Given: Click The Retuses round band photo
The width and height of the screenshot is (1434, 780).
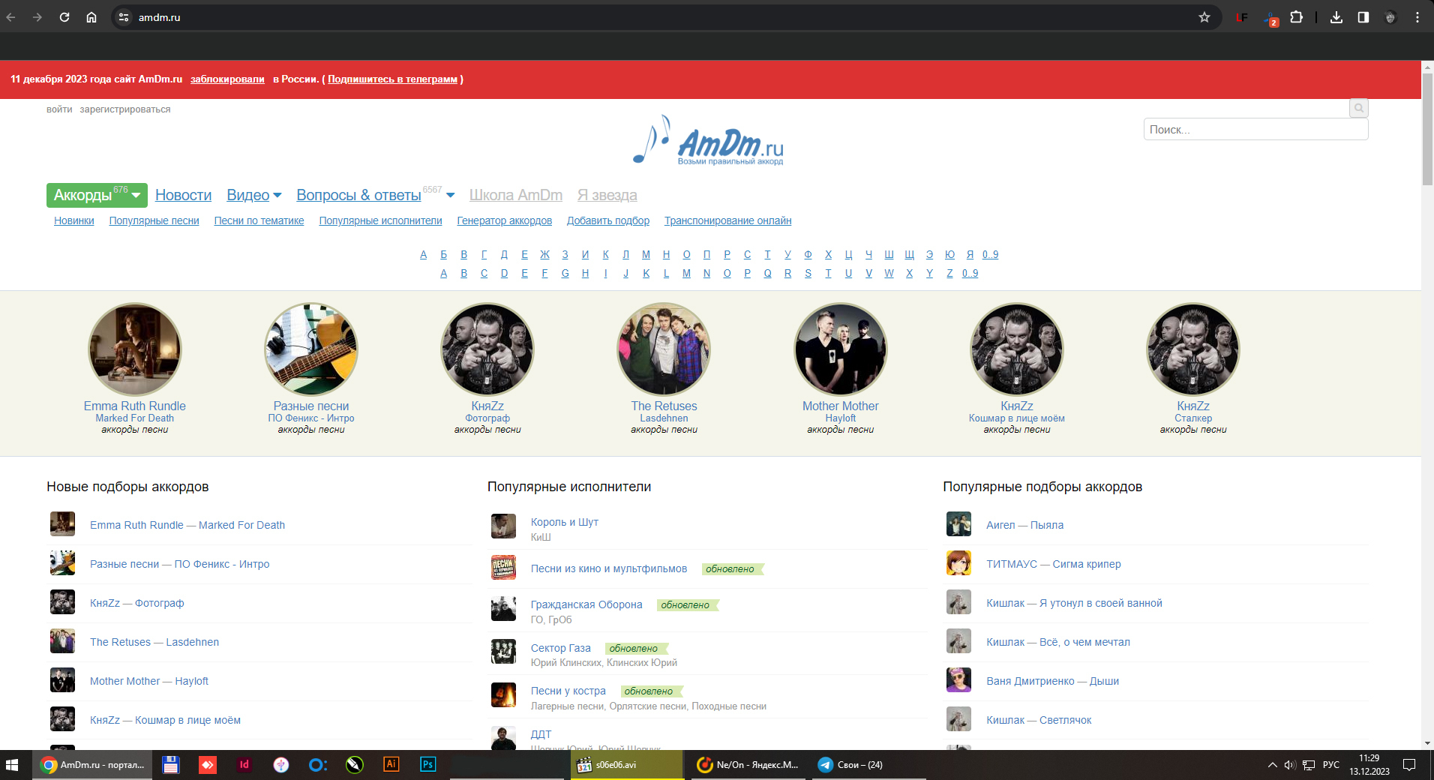Looking at the screenshot, I should point(664,349).
